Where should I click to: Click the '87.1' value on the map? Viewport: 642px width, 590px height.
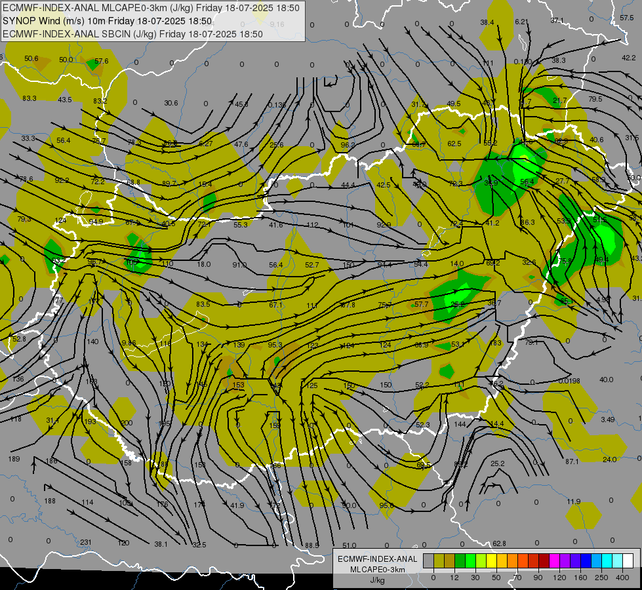click(x=572, y=462)
